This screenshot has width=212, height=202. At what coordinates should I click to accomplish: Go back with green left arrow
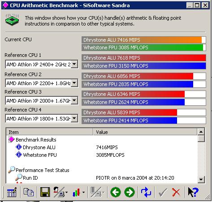pyautogui.click(x=116, y=192)
